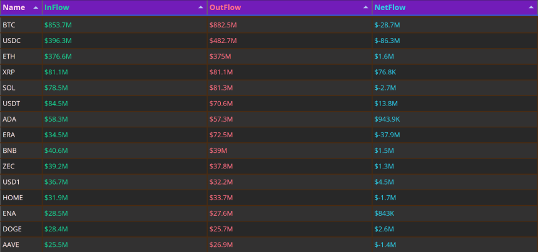Select the ADA name cell
Image resolution: width=538 pixels, height=252 pixels.
pyautogui.click(x=21, y=119)
